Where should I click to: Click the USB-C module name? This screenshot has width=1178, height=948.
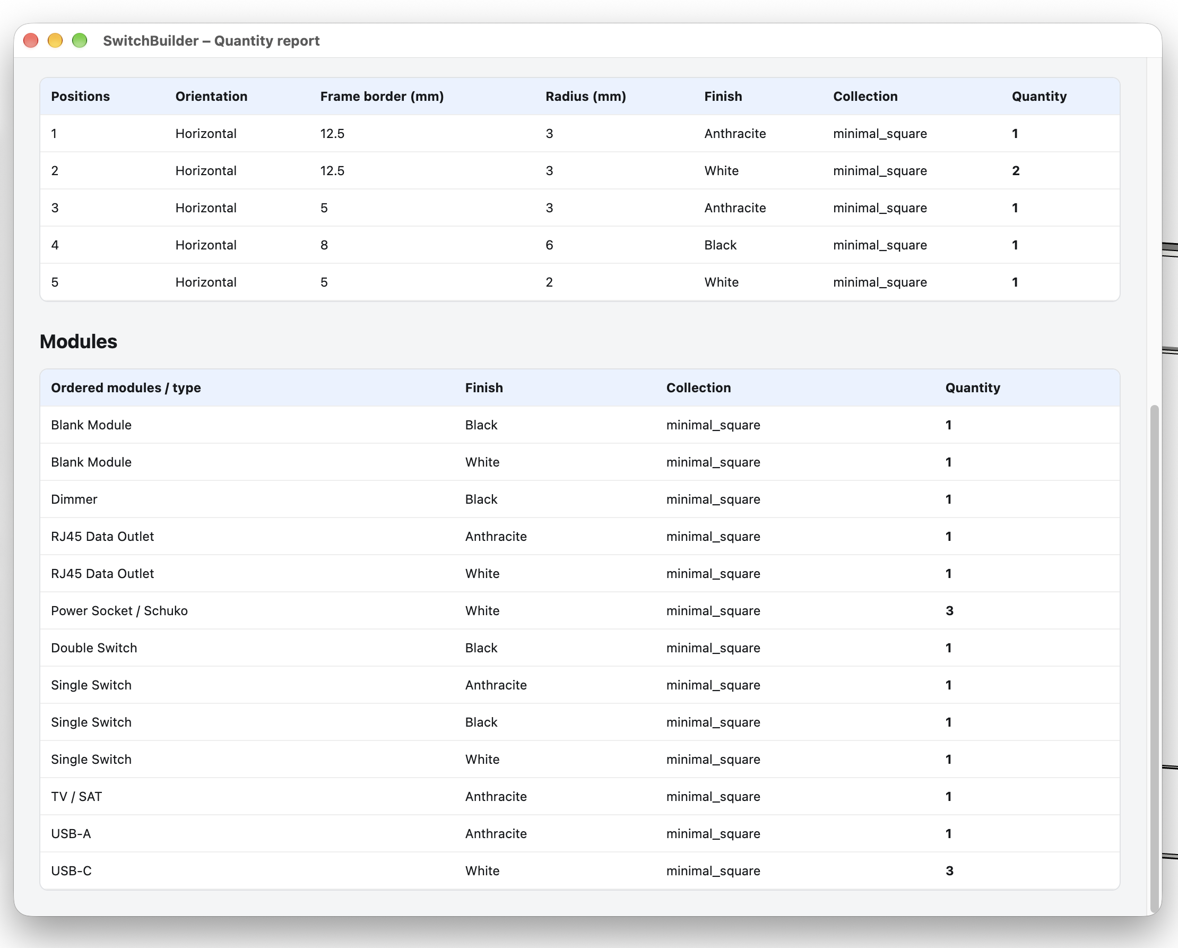pos(71,871)
